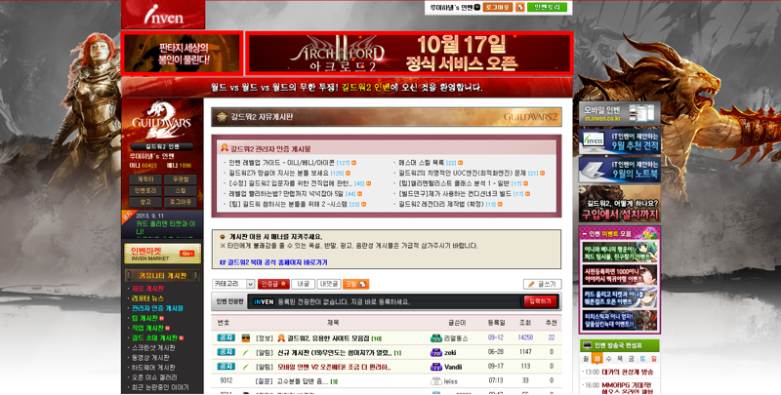The height and width of the screenshot is (395, 781).
Task: Click the N badge next to 직업 게시판
Action: 167,329
